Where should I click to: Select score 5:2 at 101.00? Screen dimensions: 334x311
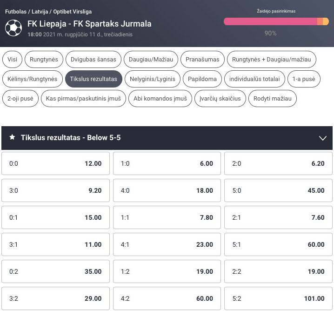278,298
